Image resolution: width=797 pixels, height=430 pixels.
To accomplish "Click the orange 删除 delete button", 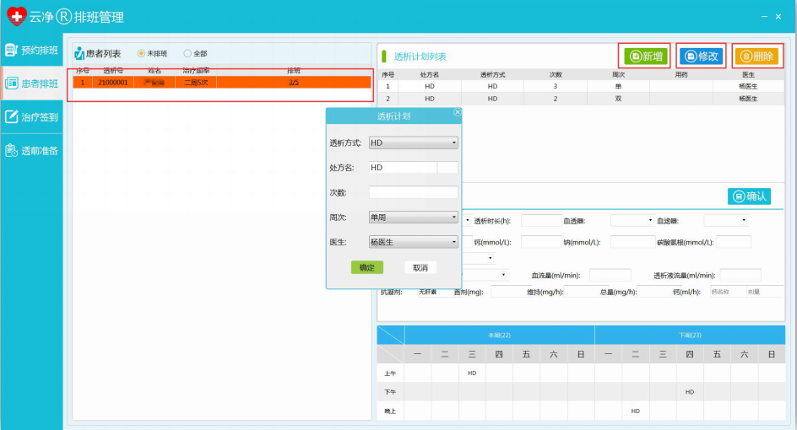I will 756,56.
